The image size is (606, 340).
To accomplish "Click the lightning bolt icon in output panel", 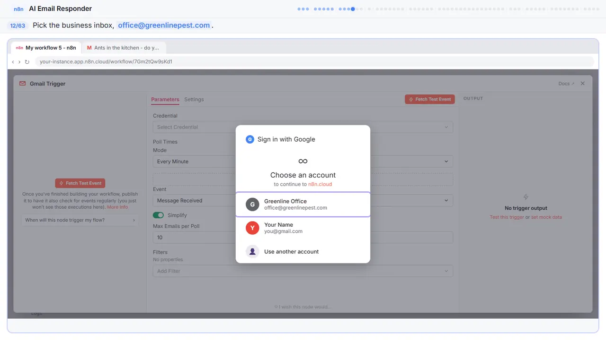I will coord(526,197).
